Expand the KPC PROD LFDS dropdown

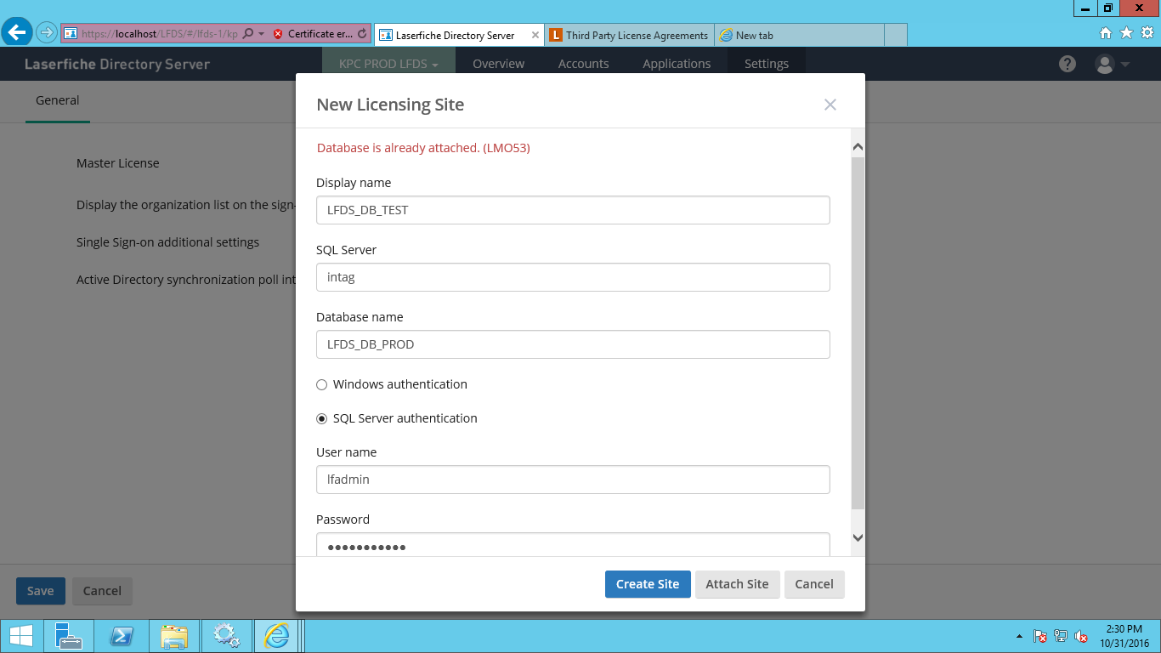tap(388, 64)
